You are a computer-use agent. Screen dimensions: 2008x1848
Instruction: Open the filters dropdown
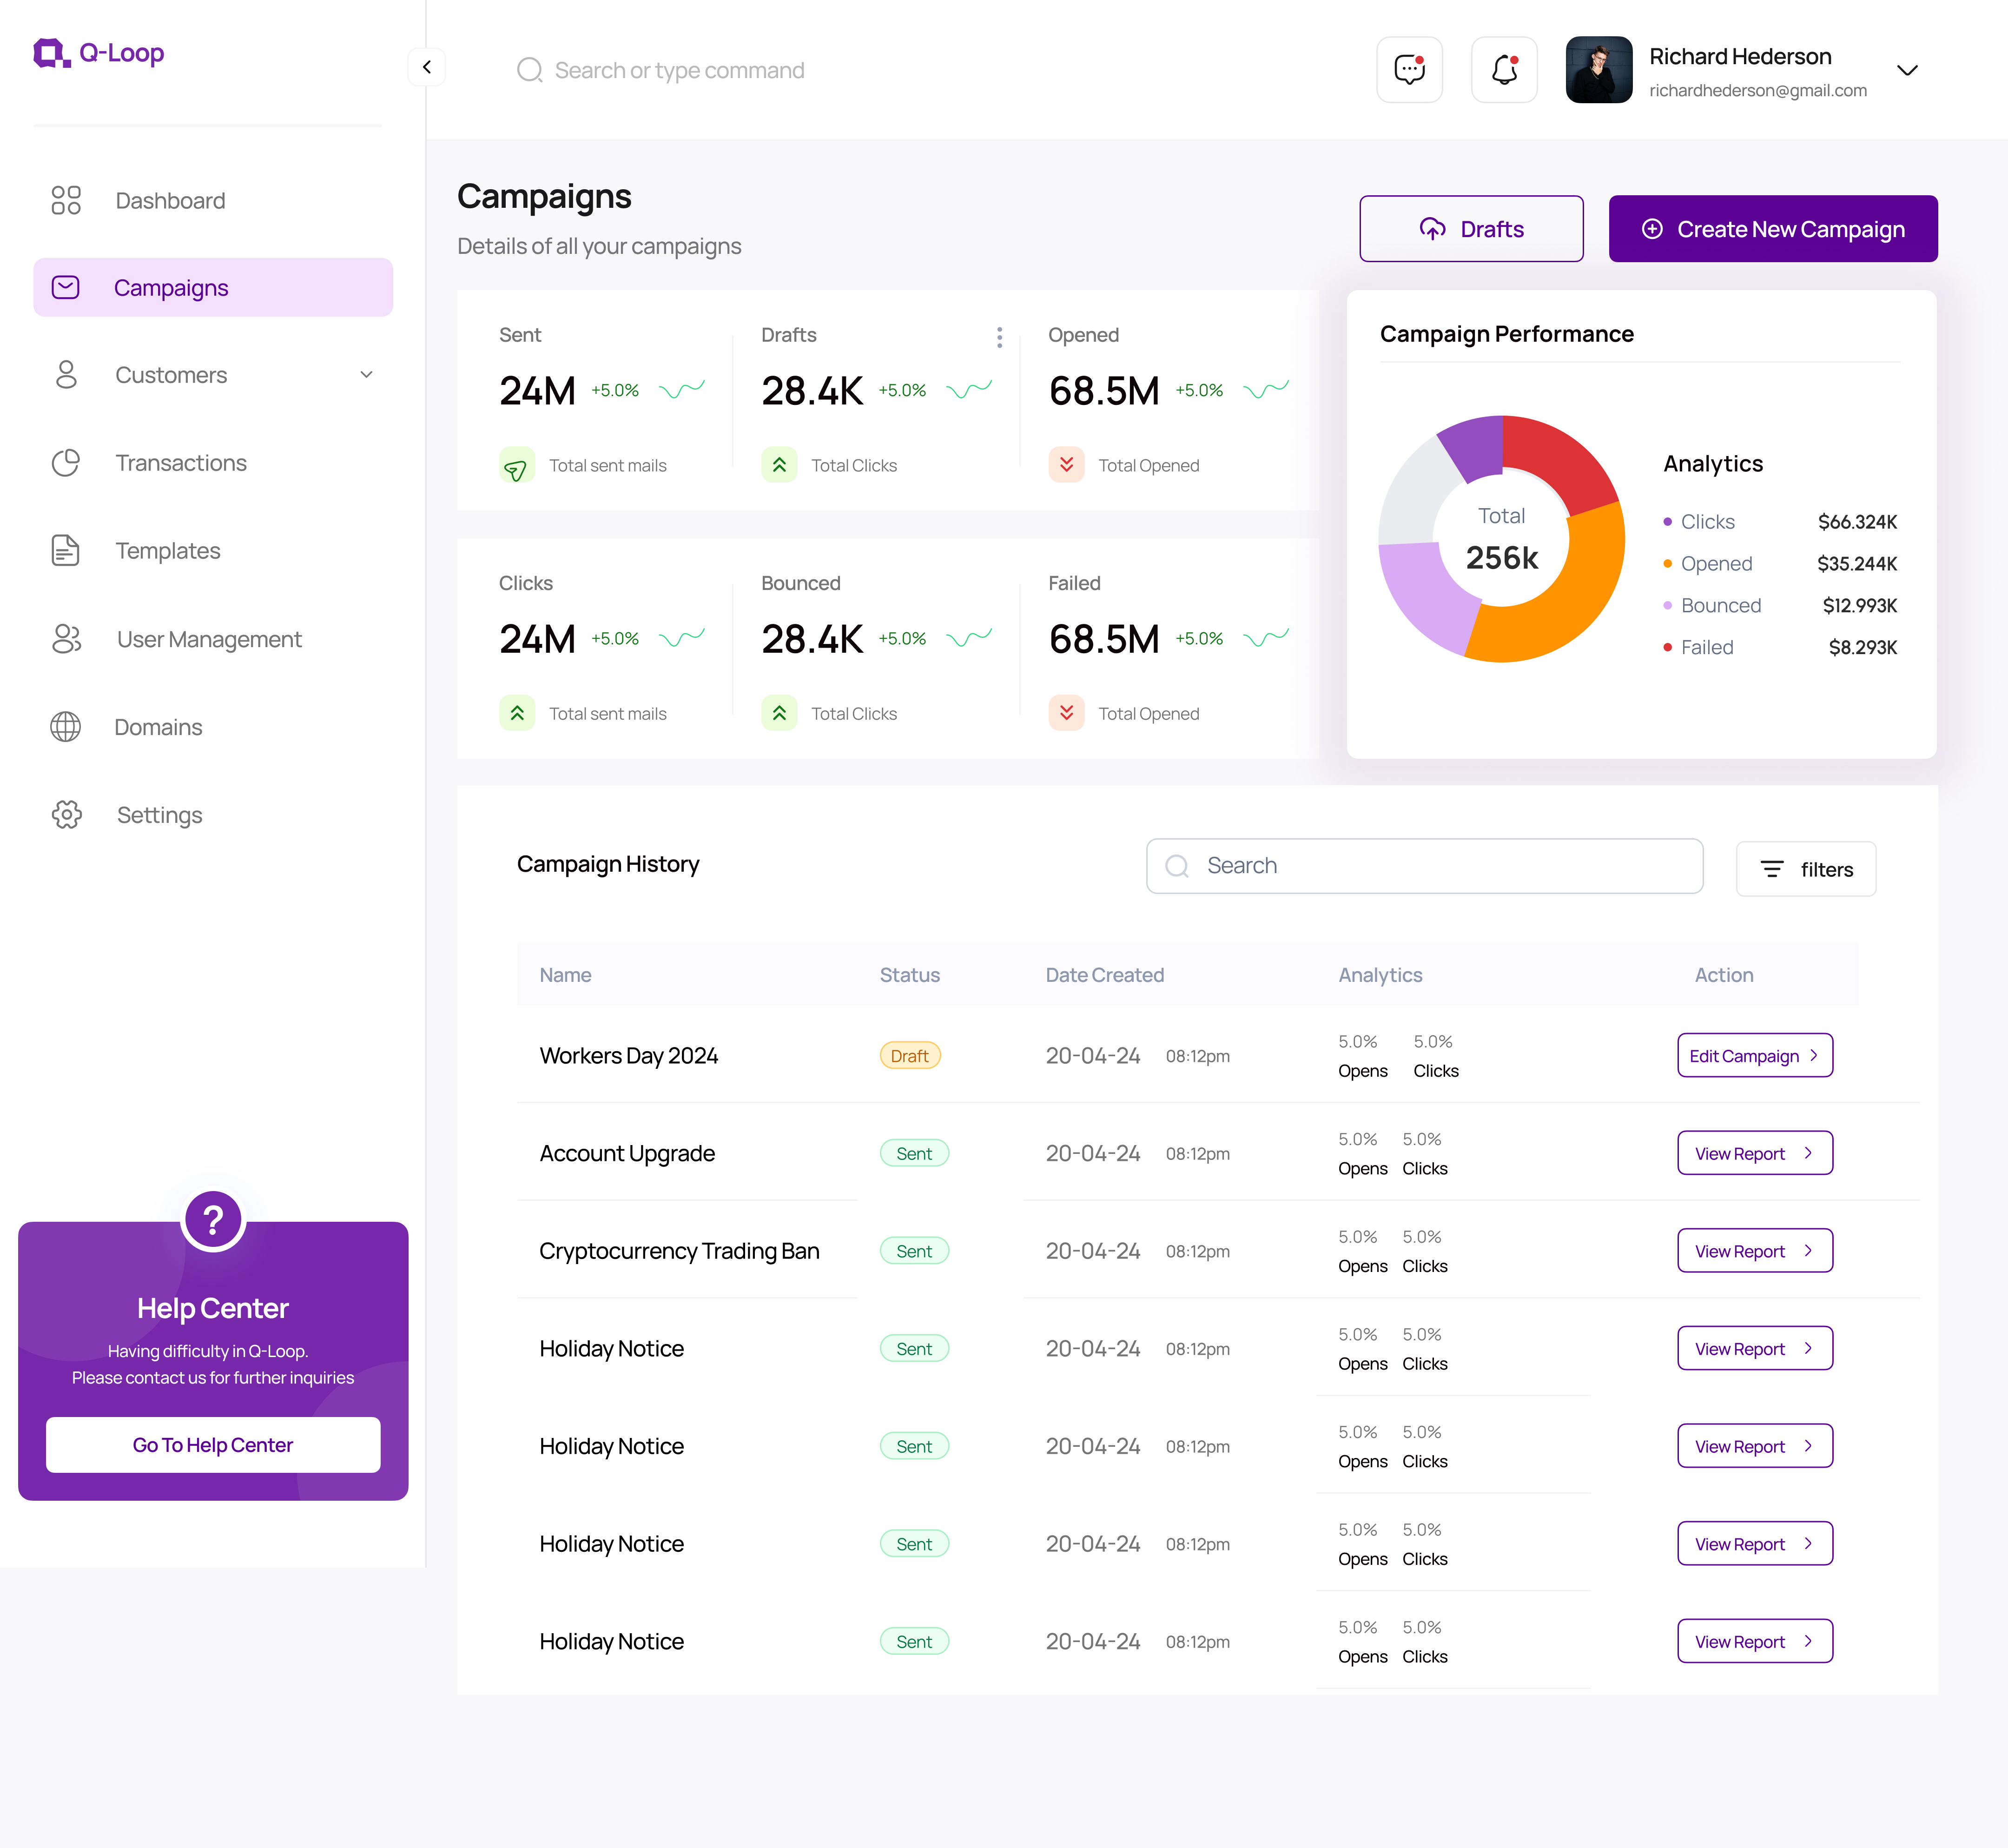(1805, 869)
